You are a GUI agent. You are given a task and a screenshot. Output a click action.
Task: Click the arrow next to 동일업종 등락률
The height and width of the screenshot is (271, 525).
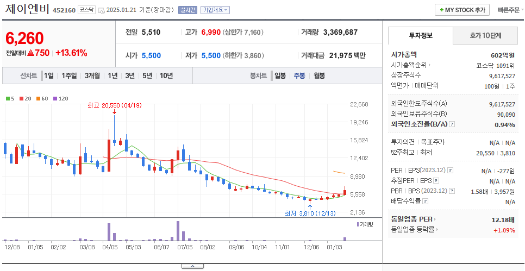tap(437, 230)
